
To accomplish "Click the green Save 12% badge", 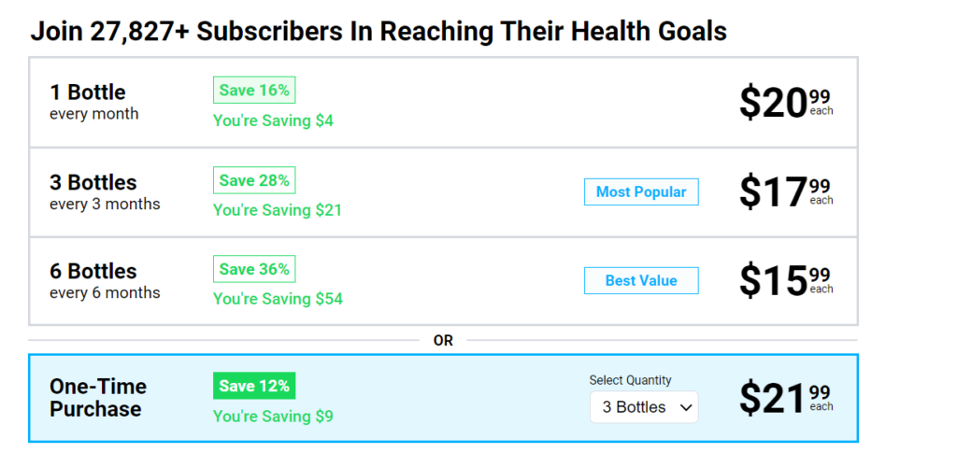I will point(254,386).
